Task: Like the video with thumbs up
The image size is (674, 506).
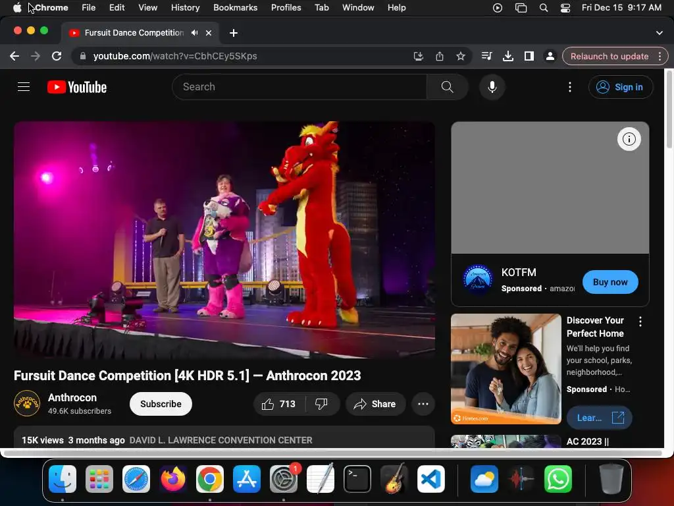Action: click(x=279, y=404)
